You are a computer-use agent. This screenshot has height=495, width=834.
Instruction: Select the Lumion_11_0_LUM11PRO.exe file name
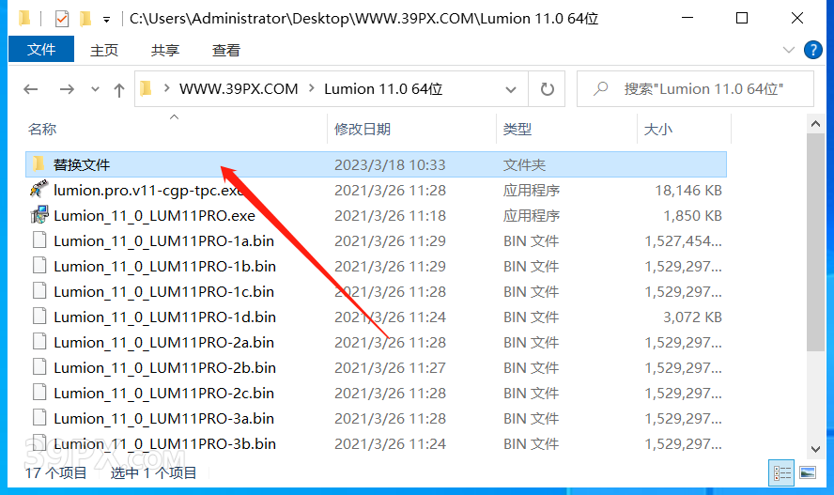(x=154, y=216)
